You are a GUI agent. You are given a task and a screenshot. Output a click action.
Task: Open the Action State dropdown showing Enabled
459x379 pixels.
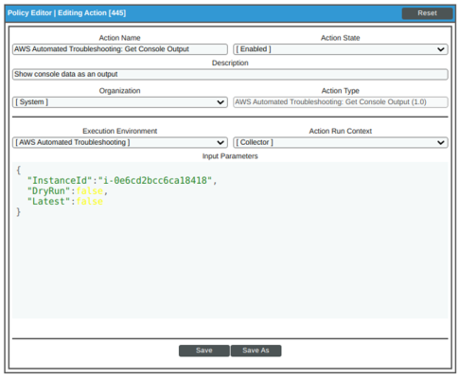[341, 49]
